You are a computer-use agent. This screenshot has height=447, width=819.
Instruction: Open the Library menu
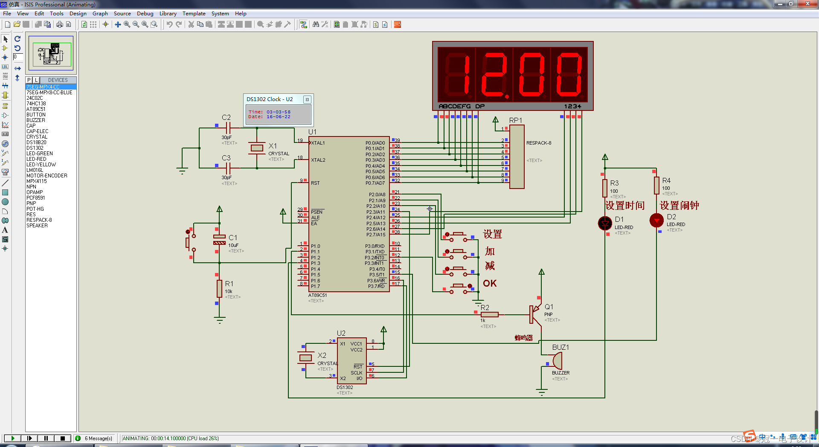pyautogui.click(x=168, y=14)
